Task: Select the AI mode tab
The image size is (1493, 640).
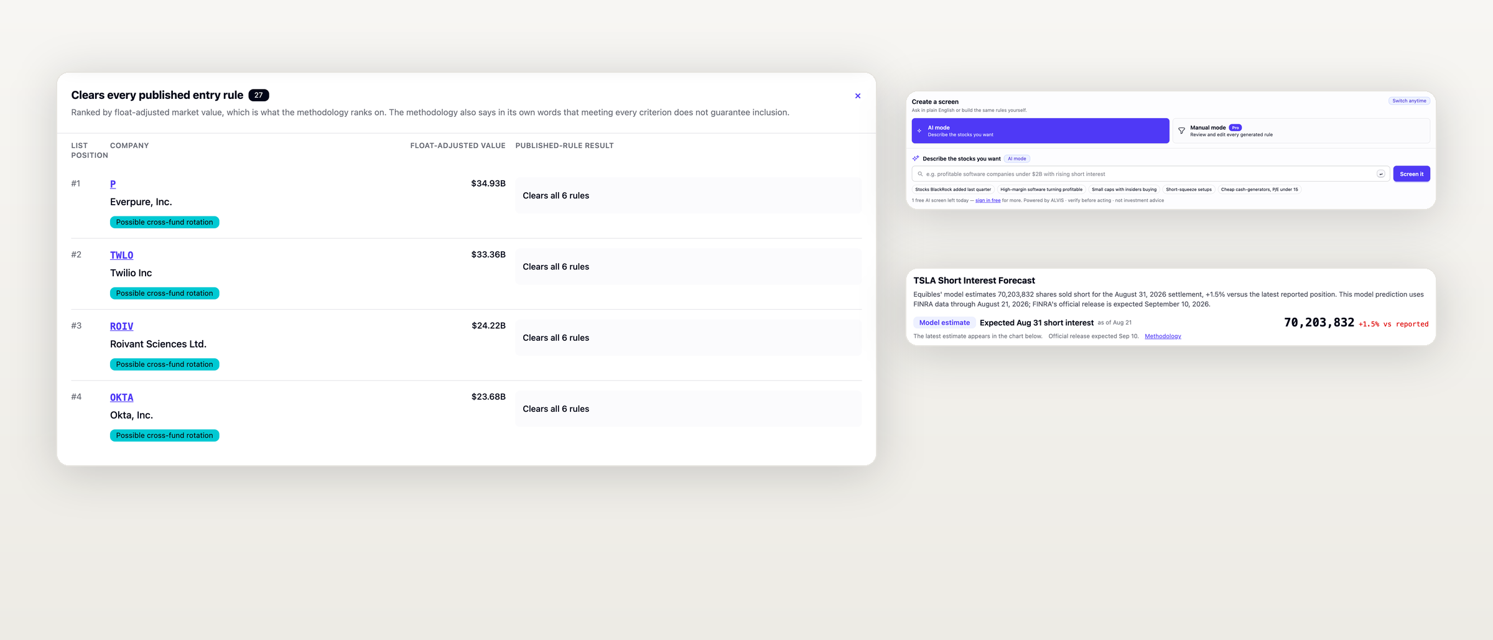Action: (1040, 131)
